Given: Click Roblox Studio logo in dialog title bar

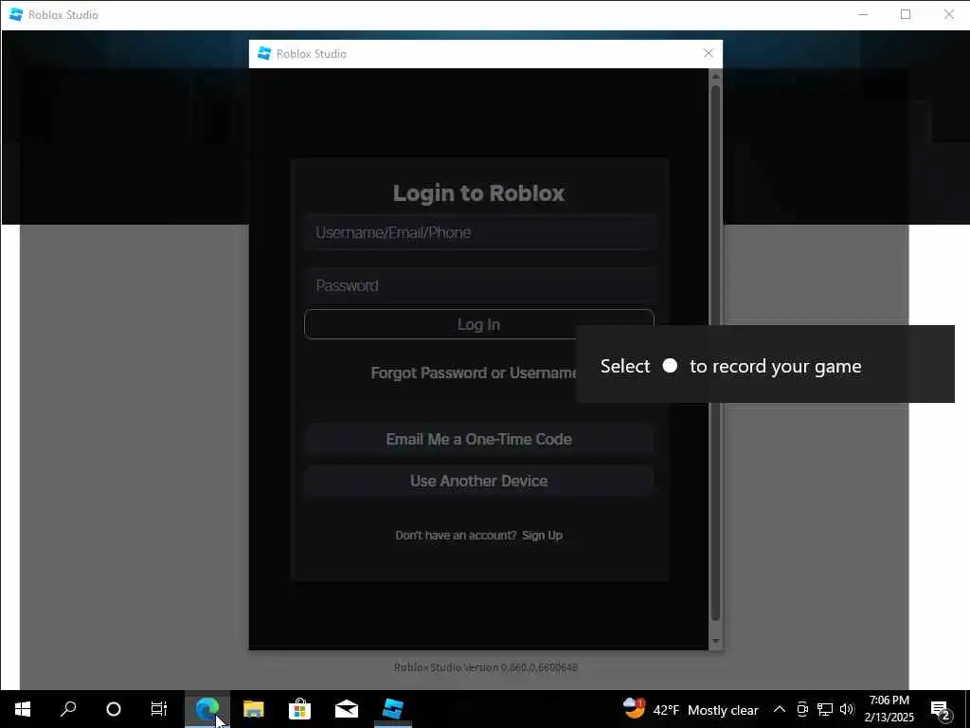Looking at the screenshot, I should pos(264,53).
